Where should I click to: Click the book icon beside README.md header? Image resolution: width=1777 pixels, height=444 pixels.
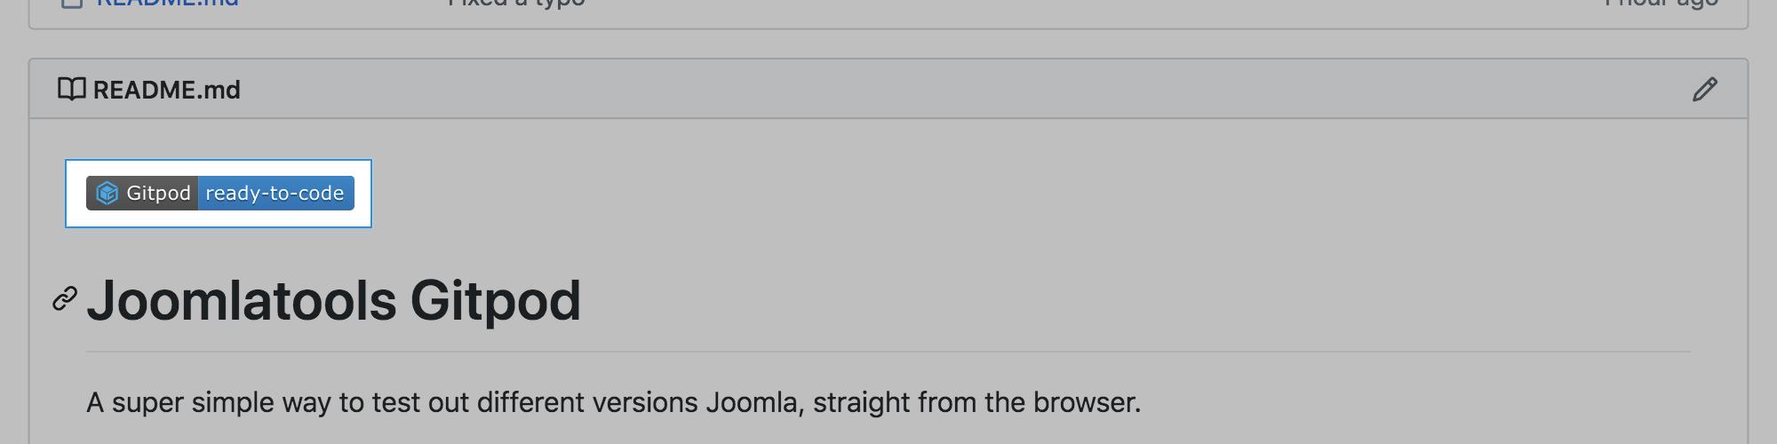(71, 90)
